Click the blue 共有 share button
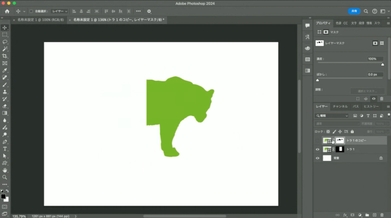Image resolution: width=391 pixels, height=218 pixels. [354, 11]
